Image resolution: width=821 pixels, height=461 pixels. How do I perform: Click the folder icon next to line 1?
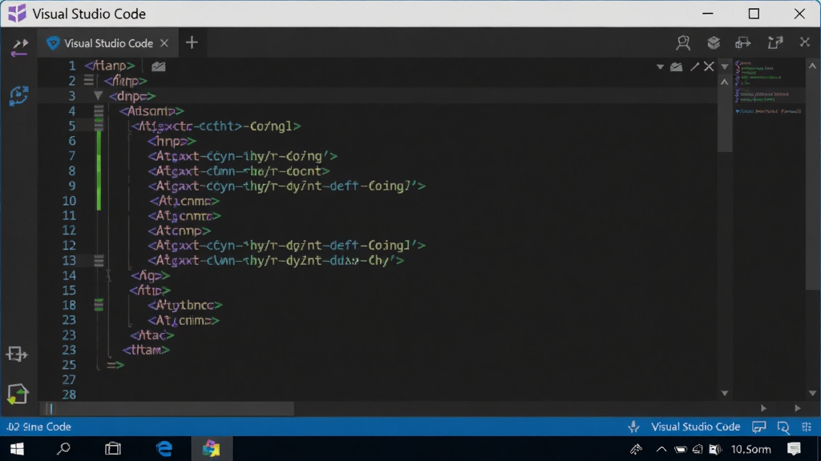point(158,66)
